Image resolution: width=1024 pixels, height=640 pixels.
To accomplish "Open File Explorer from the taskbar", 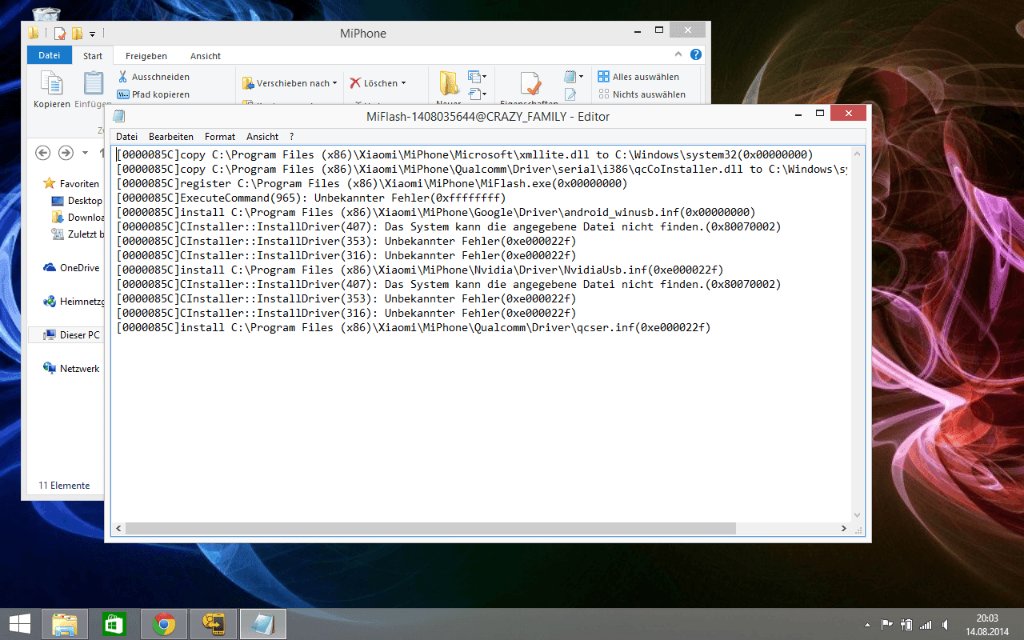I will pyautogui.click(x=64, y=624).
